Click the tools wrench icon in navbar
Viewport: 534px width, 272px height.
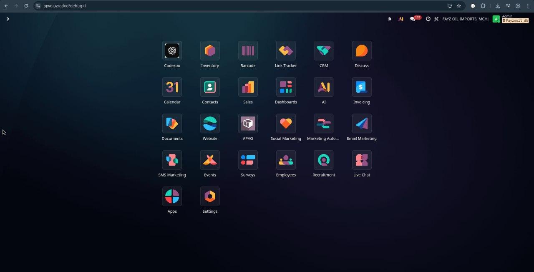(436, 19)
